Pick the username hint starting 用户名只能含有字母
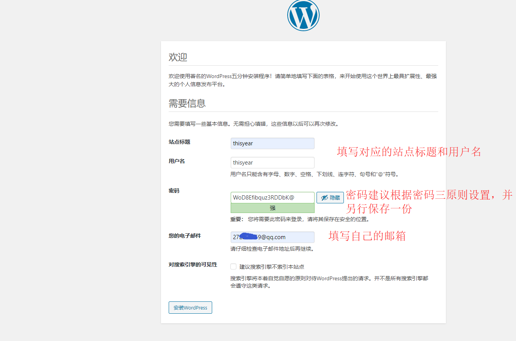This screenshot has height=341, width=516. pos(315,174)
